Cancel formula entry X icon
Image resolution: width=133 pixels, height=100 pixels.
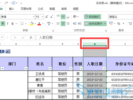(x=15, y=38)
